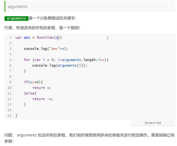Click the for loop keyword on line 5
Screen dimensions: 177x146
point(27,60)
